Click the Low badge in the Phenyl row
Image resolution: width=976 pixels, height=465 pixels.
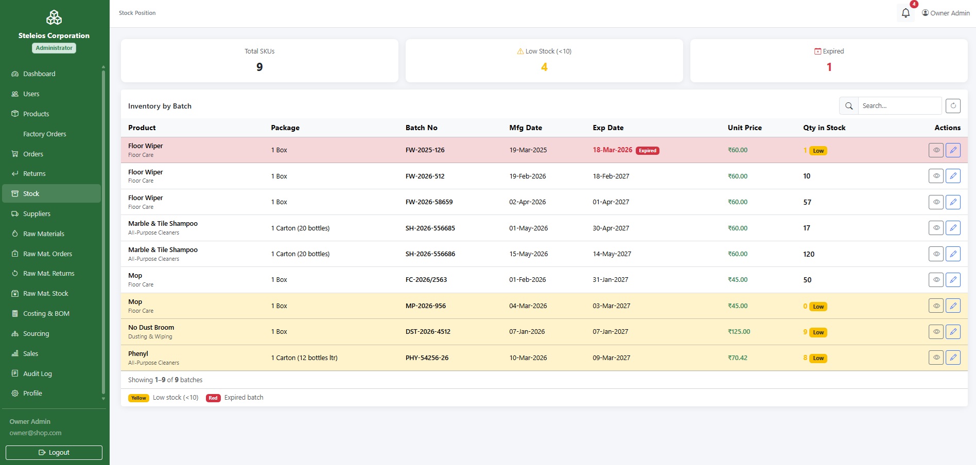click(818, 359)
